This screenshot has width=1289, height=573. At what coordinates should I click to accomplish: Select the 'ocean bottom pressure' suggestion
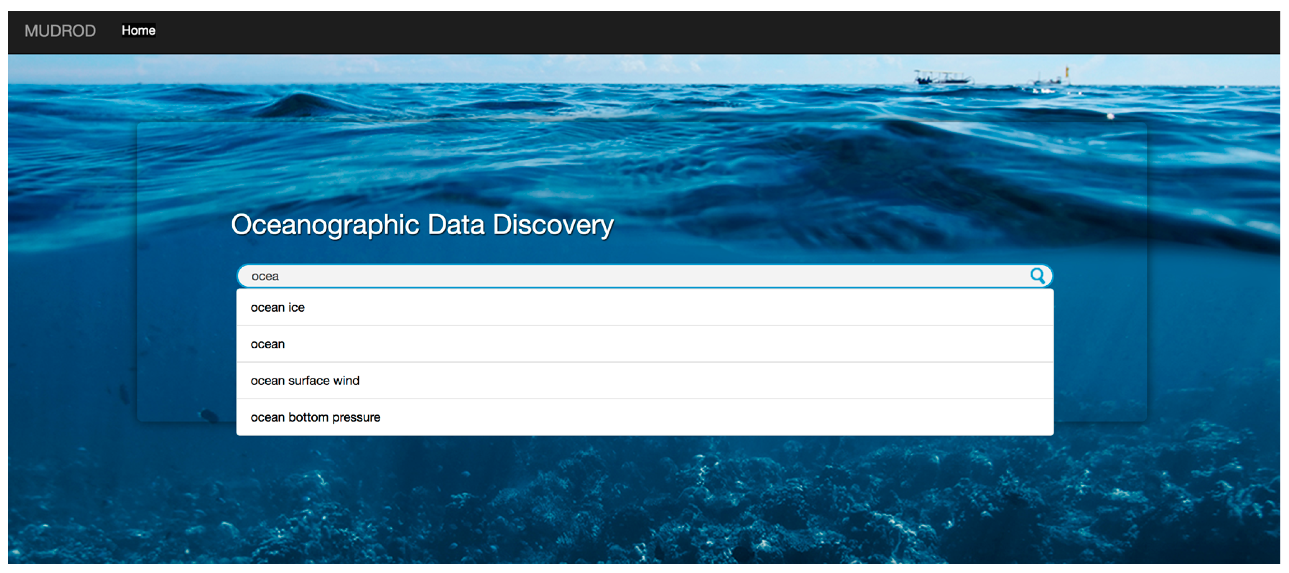[x=315, y=417]
